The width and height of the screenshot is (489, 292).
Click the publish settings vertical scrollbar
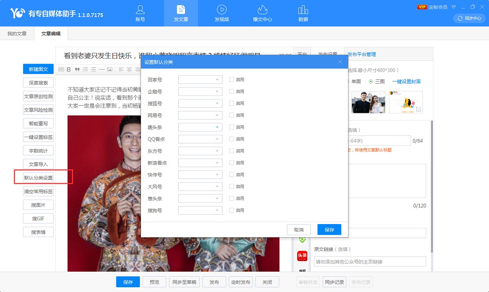432,187
